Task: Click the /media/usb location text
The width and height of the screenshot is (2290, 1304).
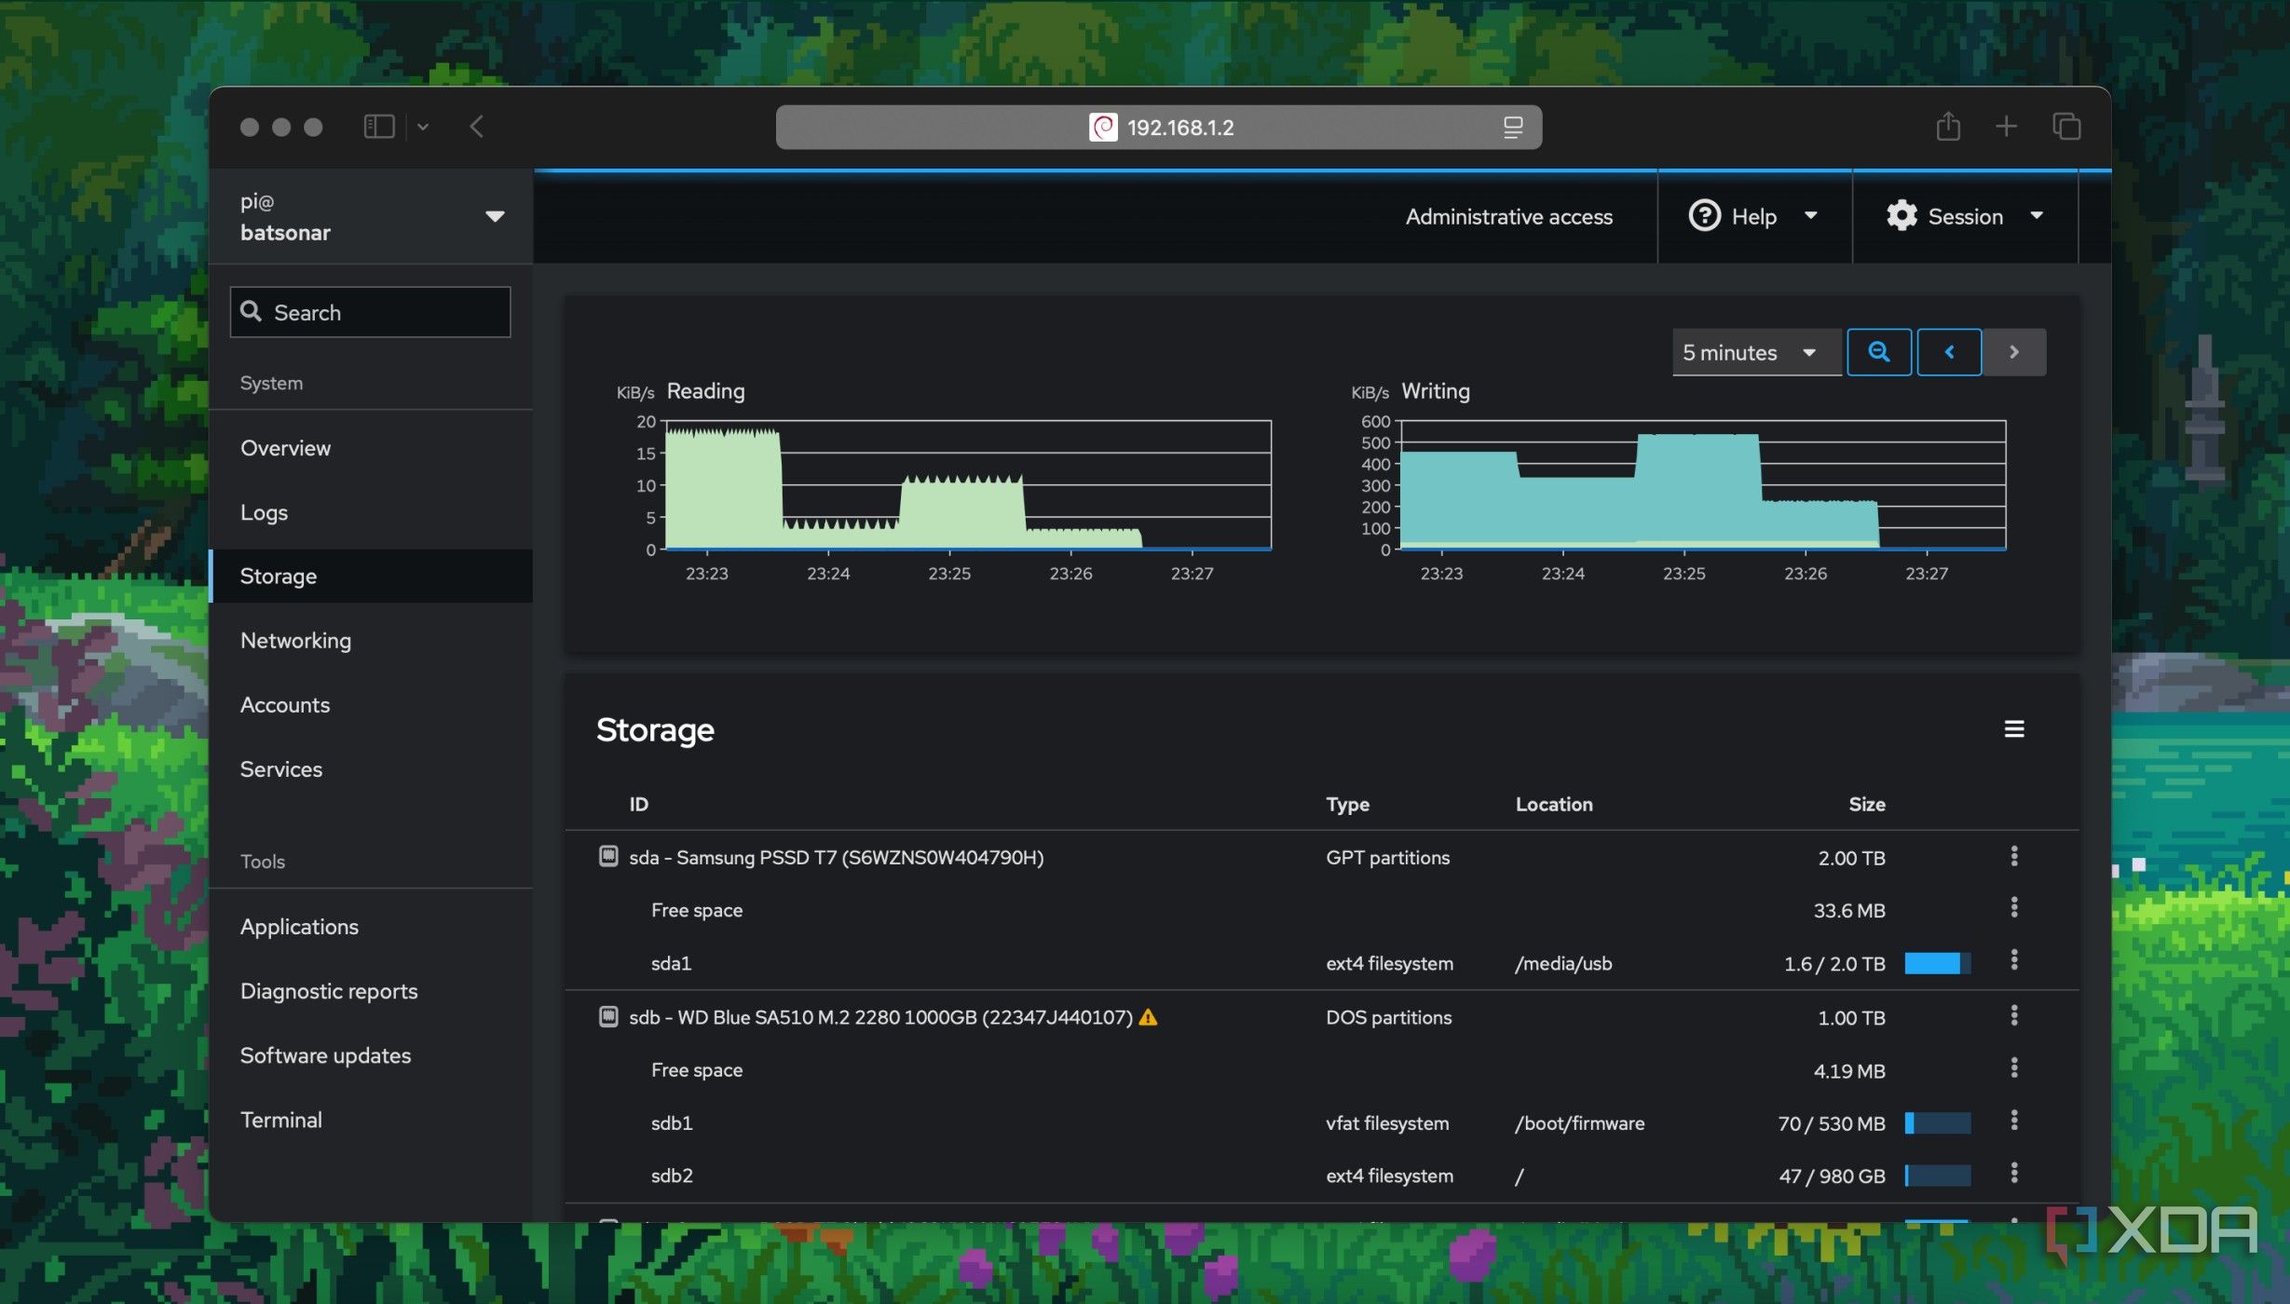Action: 1563,964
